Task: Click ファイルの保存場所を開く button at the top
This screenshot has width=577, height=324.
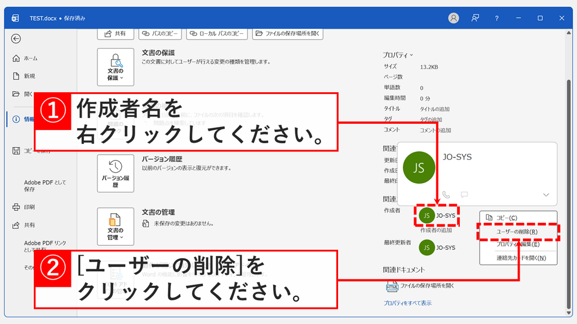Action: (x=288, y=34)
